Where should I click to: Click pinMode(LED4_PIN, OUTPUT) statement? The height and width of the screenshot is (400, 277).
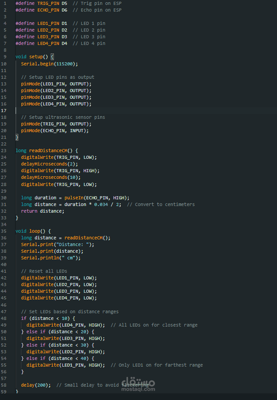[56, 104]
